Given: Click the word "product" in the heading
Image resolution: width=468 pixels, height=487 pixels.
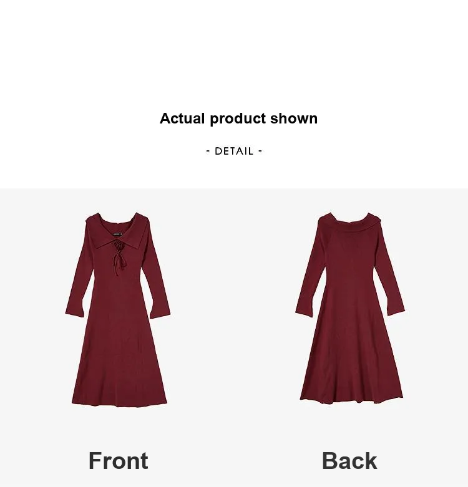Looking at the screenshot, I should point(238,119).
